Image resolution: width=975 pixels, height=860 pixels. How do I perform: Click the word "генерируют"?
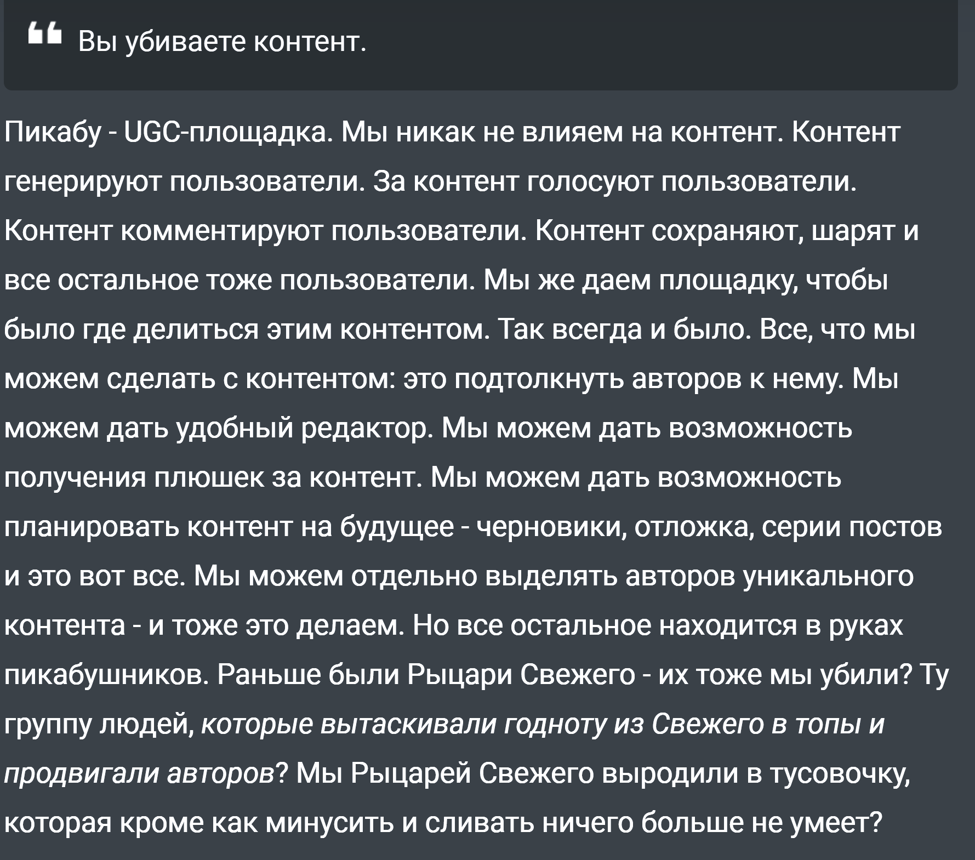point(82,183)
